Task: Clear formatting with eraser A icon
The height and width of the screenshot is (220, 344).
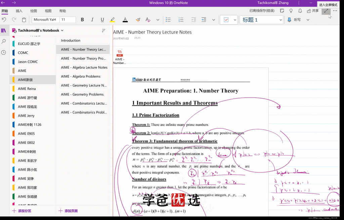Action: (148, 20)
